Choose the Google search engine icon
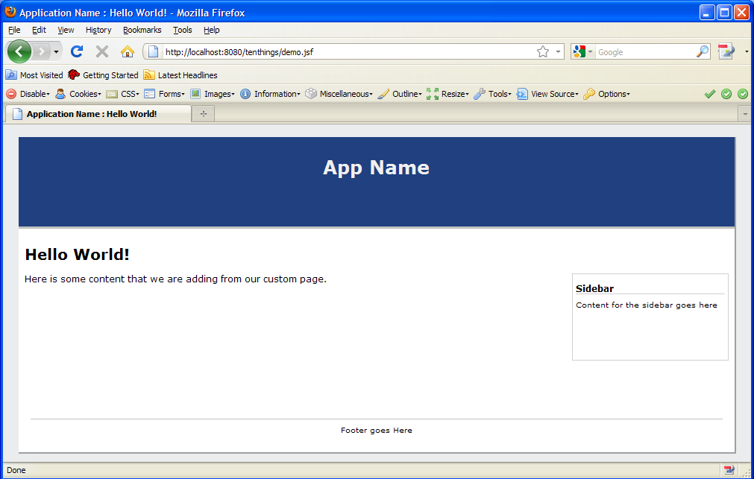The height and width of the screenshot is (479, 754). click(x=579, y=51)
